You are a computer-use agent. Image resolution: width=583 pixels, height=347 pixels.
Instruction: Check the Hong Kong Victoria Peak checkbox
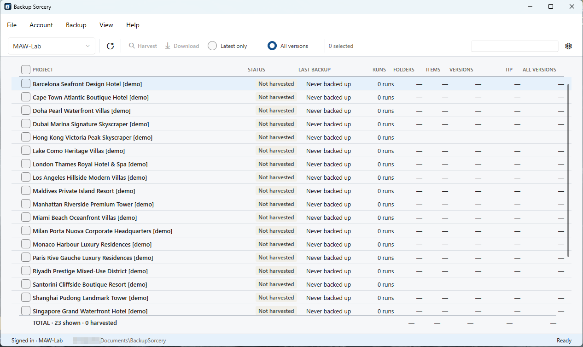tap(26, 137)
